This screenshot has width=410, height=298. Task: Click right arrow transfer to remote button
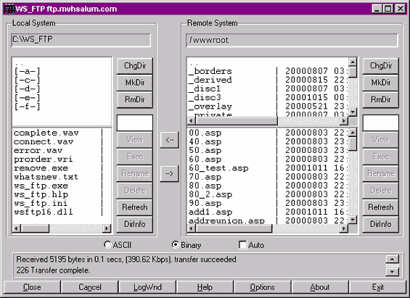[x=169, y=173]
